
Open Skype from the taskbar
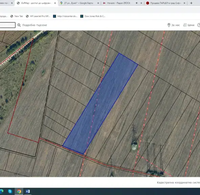pos(10,191)
